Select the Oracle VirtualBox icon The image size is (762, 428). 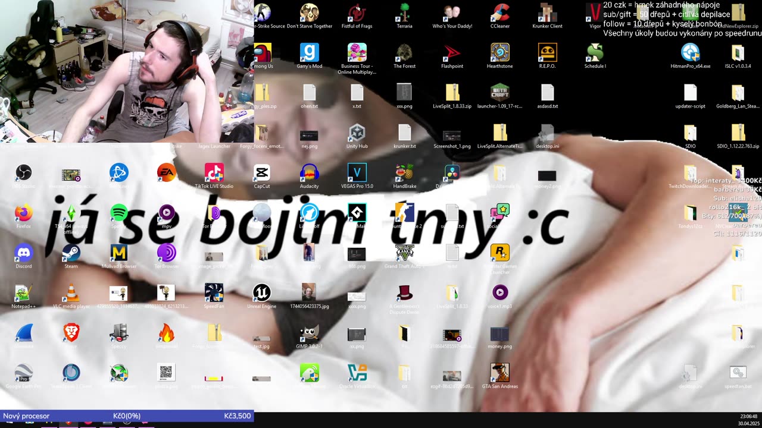pyautogui.click(x=357, y=375)
